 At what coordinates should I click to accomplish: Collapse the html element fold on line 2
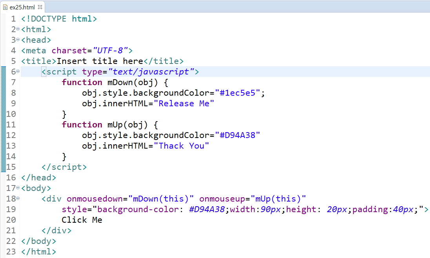click(x=18, y=29)
